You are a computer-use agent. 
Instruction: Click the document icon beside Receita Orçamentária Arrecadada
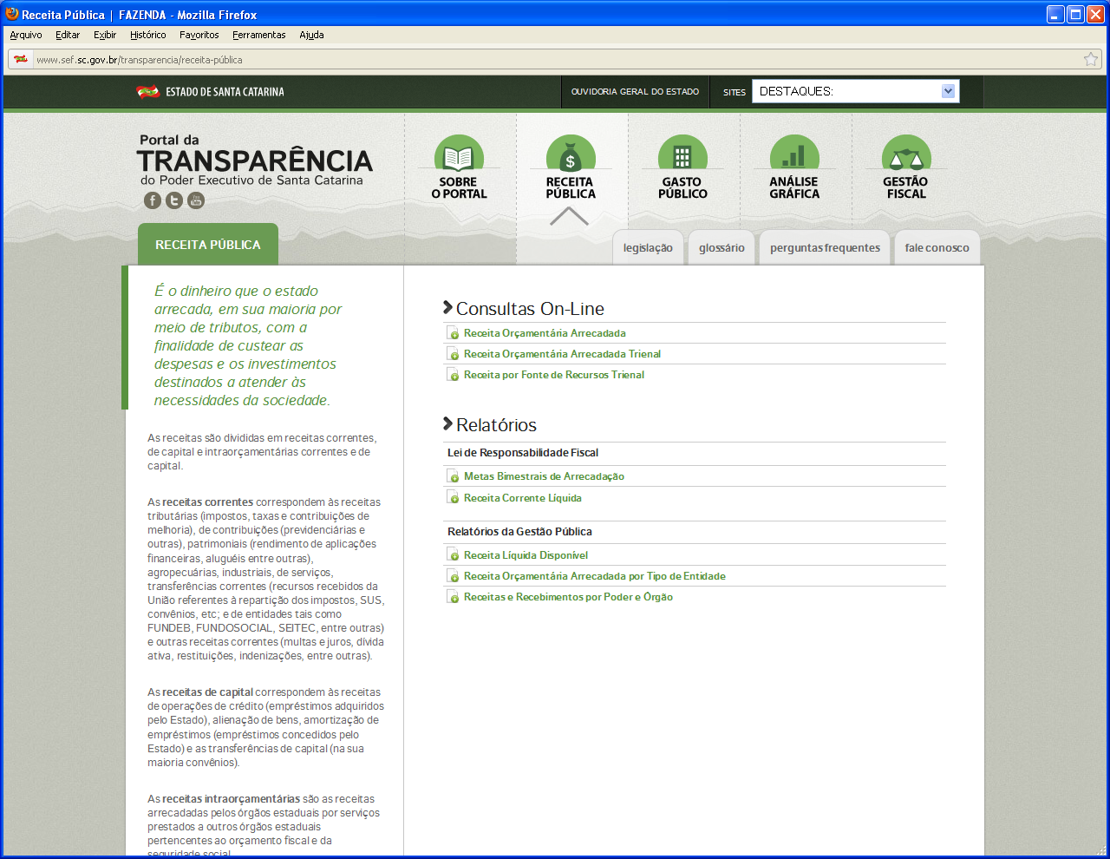pos(453,333)
